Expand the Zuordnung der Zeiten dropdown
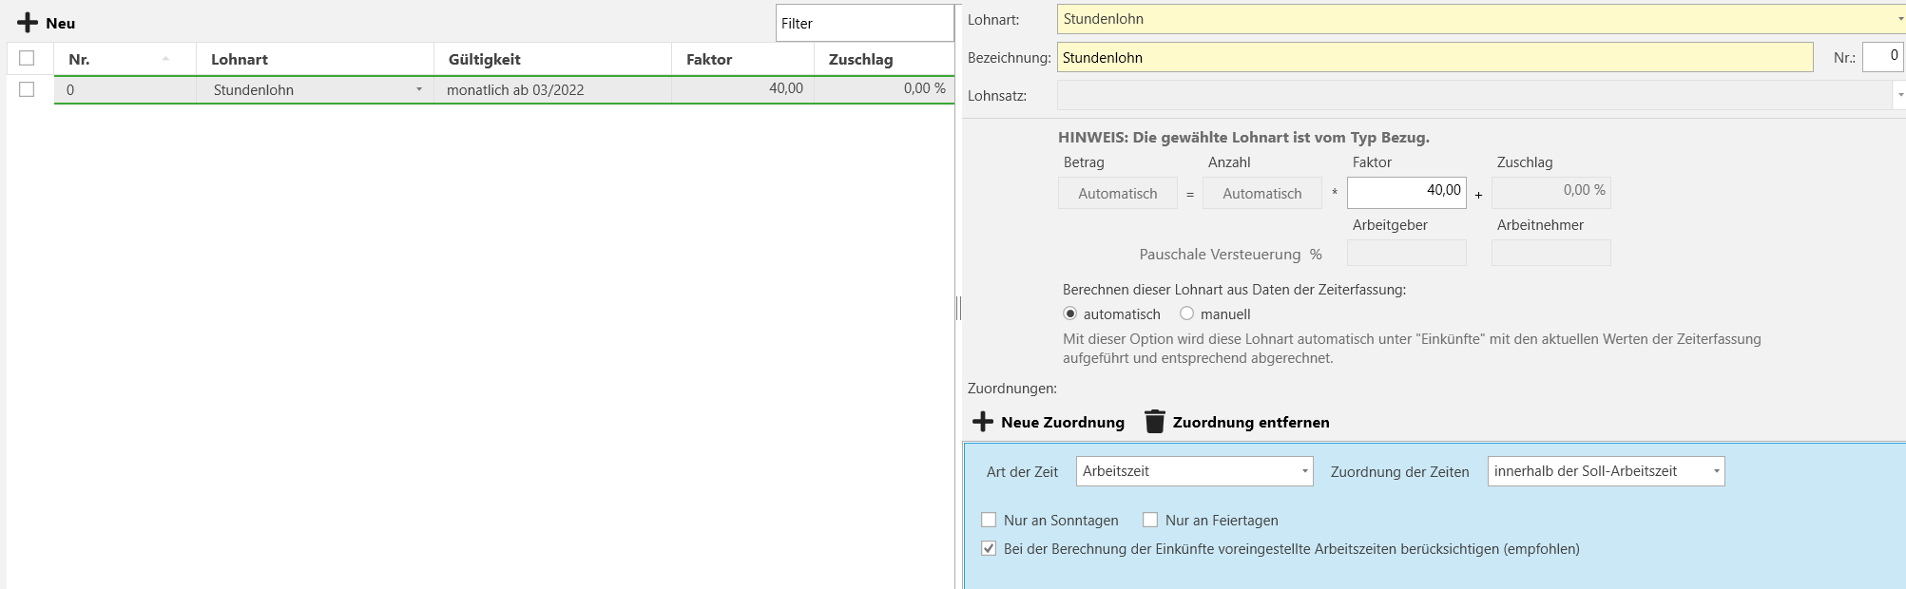Viewport: 1906px width, 589px height. 1716,471
